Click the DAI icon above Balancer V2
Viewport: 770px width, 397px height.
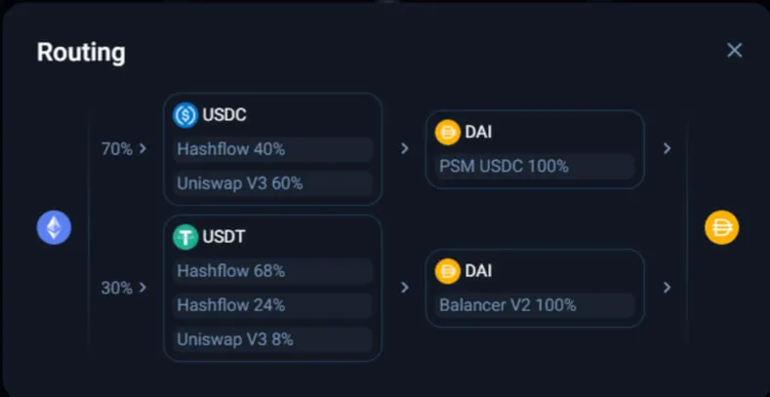(448, 270)
